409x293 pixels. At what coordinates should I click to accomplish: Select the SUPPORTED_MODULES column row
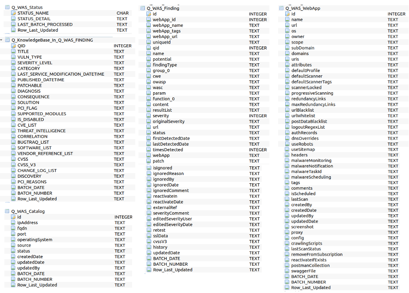tap(68, 114)
